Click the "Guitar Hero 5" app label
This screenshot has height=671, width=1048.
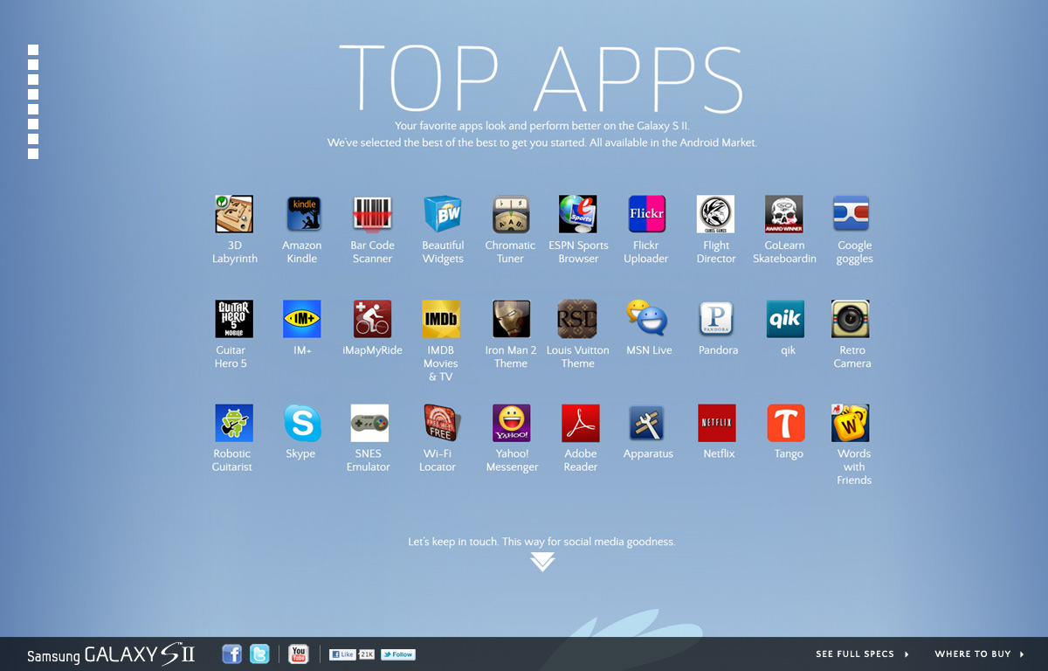[231, 356]
